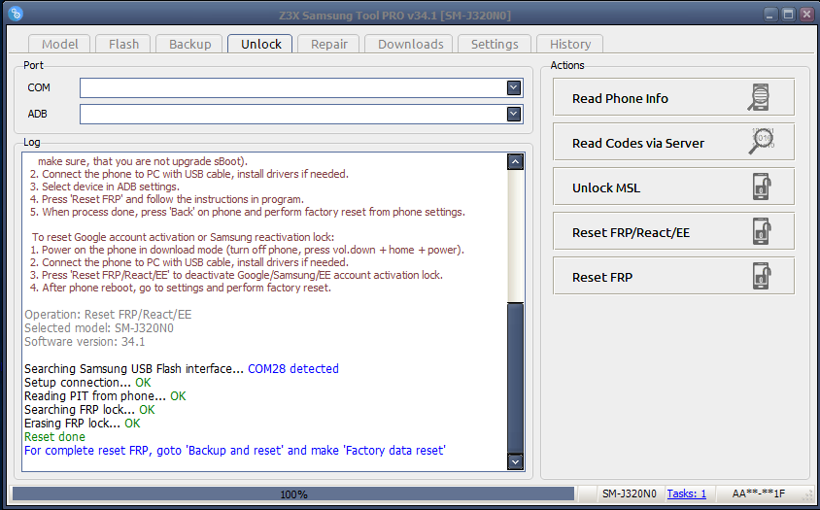This screenshot has height=510, width=820.
Task: Click 'Erasing FRP lock... OK' log line
Action: (83, 424)
